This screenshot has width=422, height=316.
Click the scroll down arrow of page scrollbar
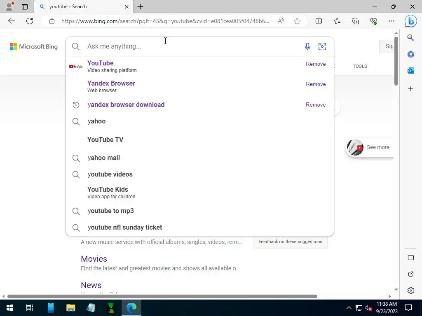396,289
